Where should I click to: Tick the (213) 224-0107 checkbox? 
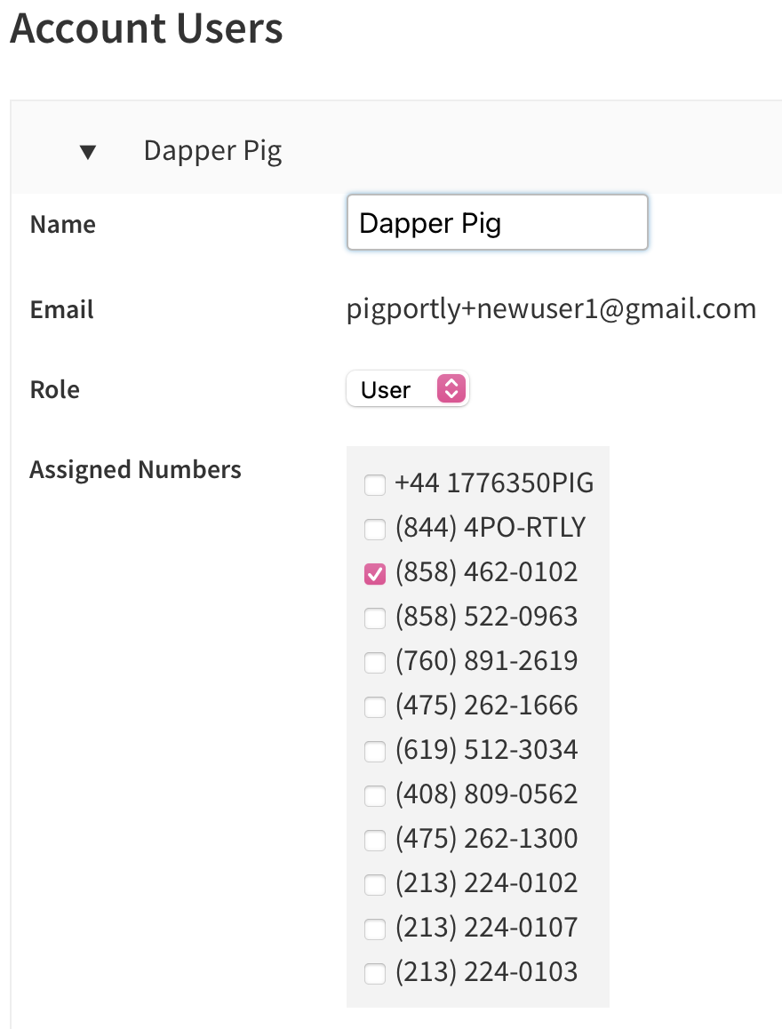(375, 929)
